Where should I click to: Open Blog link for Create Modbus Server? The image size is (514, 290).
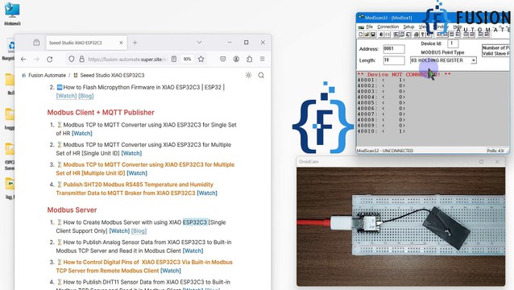coord(139,231)
